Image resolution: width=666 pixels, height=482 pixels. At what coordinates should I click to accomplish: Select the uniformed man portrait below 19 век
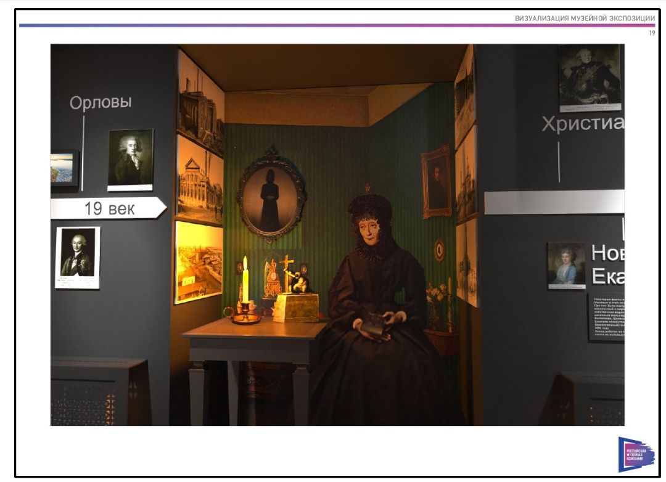coord(77,258)
